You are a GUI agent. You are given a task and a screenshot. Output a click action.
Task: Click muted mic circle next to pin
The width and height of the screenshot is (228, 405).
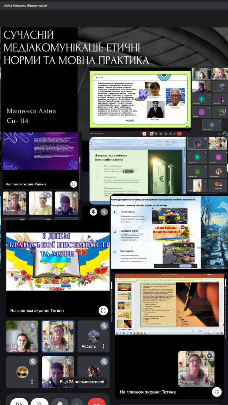point(104,212)
